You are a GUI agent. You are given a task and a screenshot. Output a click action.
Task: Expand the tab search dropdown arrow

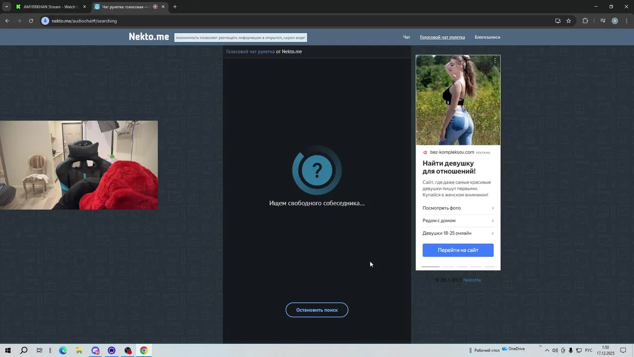(x=6, y=7)
